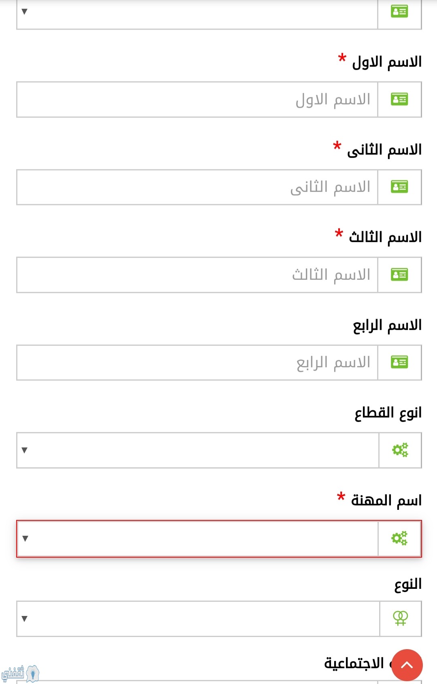Click the ID card icon beside الاسم الثانى
This screenshot has height=684, width=437.
point(399,187)
